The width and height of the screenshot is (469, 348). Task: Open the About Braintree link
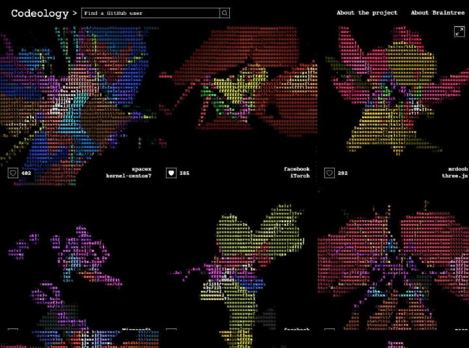(x=438, y=13)
